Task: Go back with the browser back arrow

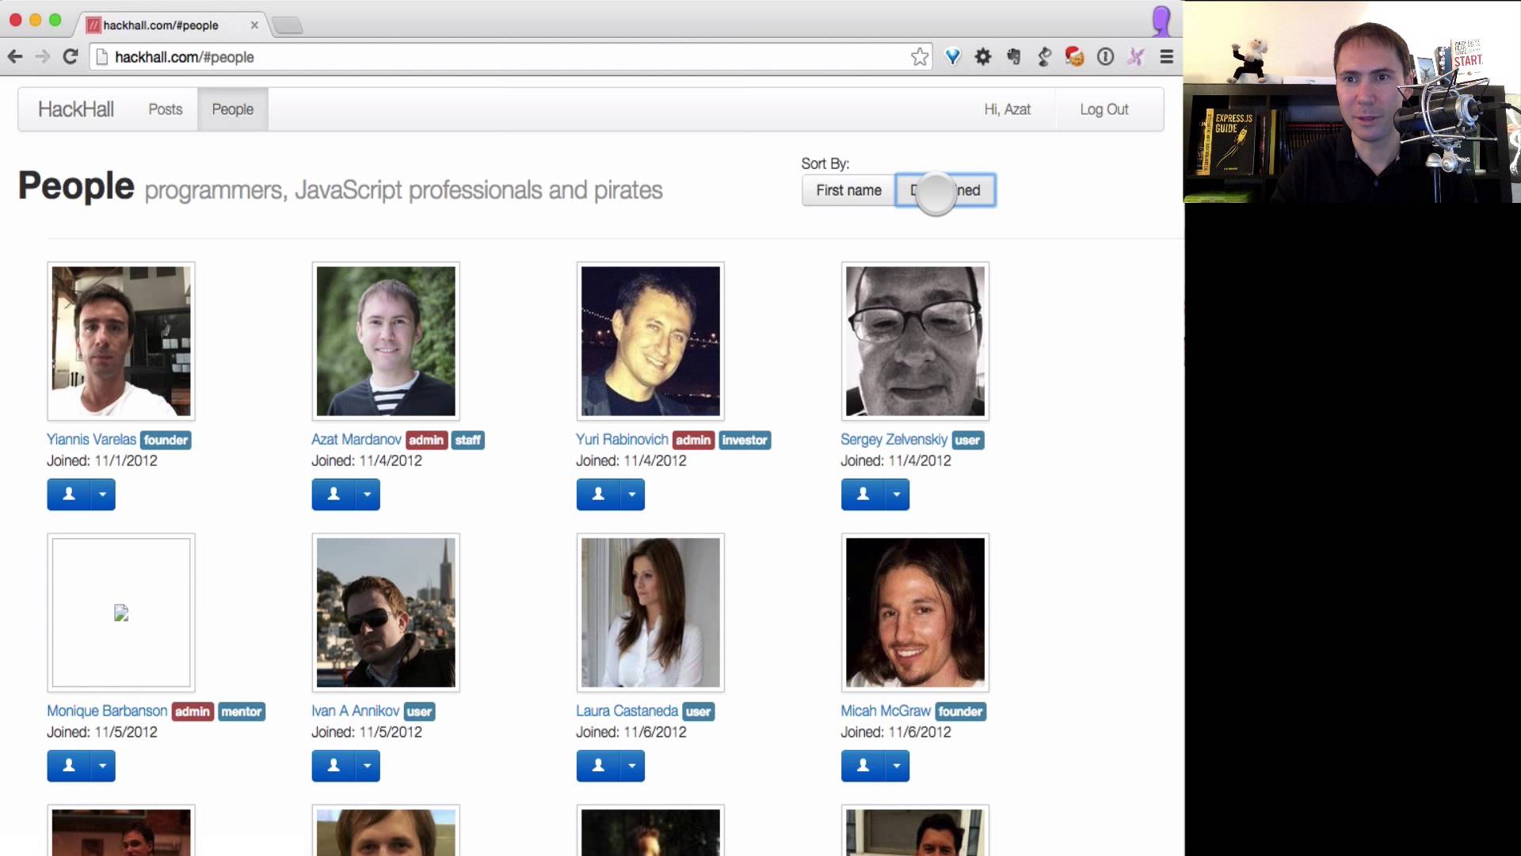Action: 15,57
